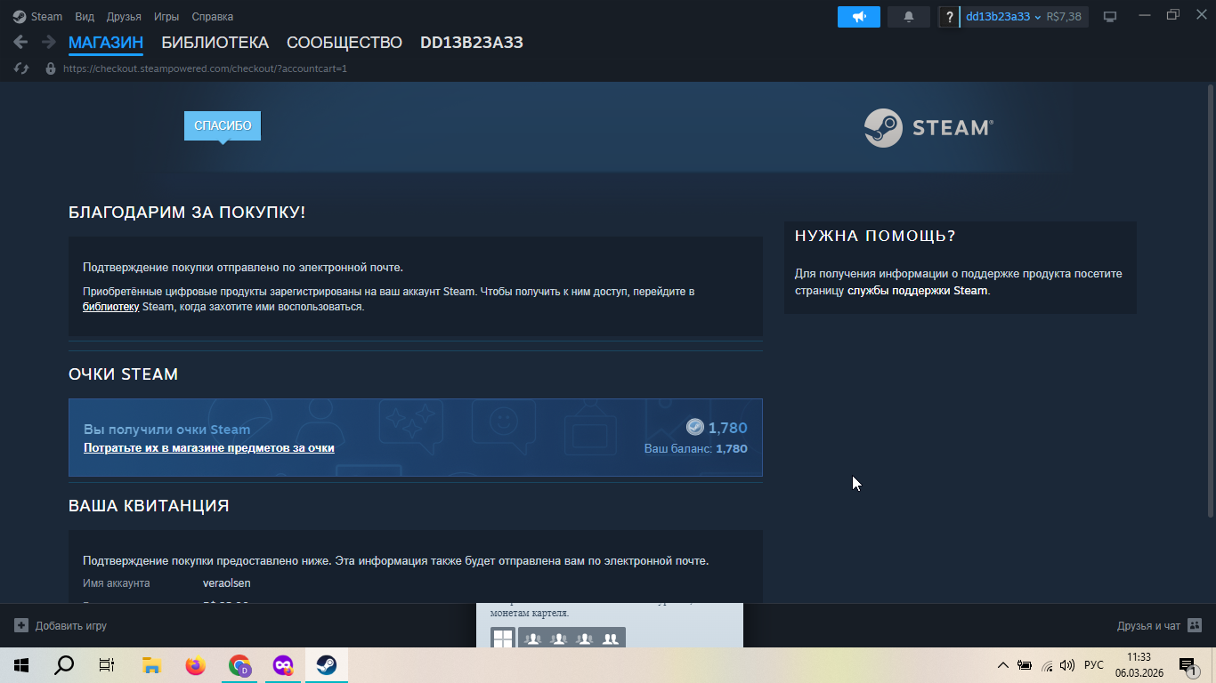Screen dimensions: 1216x683
Task: Click the checkout URL address text
Action: pyautogui.click(x=205, y=68)
